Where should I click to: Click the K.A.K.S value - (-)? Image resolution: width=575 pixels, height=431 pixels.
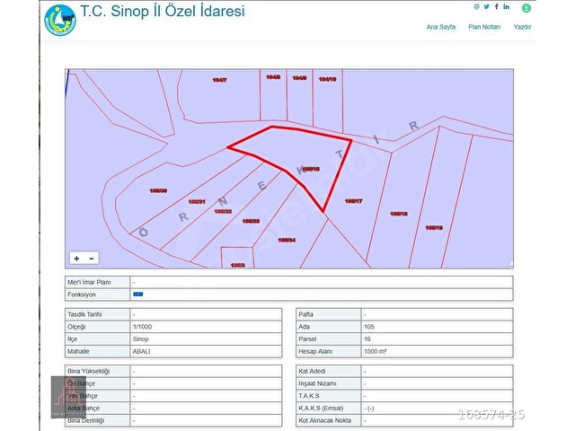point(369,409)
